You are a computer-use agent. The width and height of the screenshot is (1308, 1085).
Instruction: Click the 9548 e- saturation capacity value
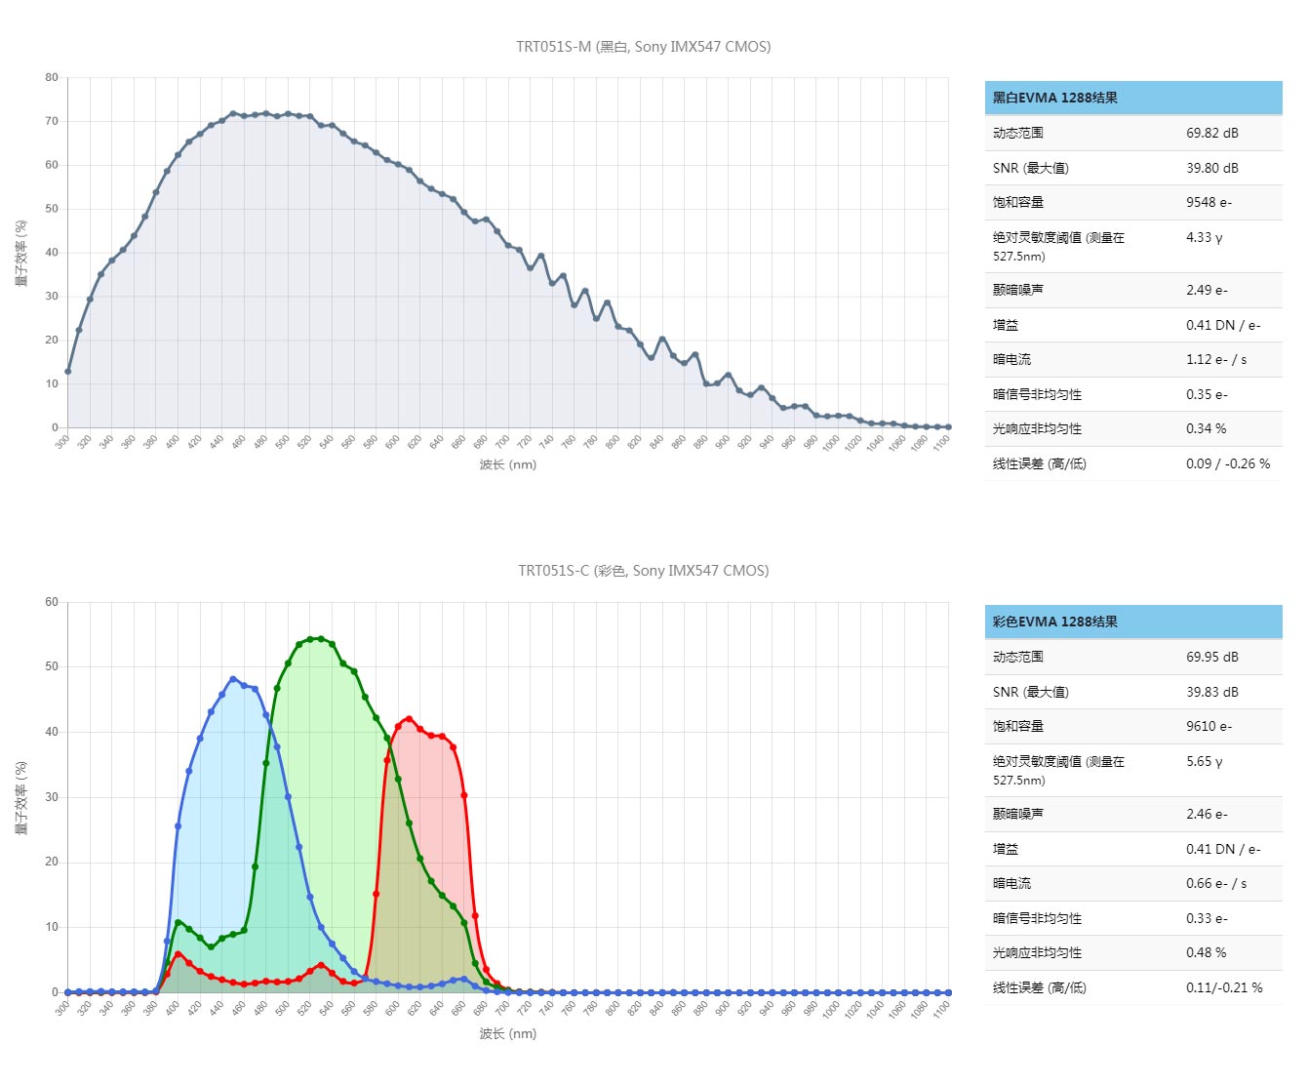[x=1209, y=202]
